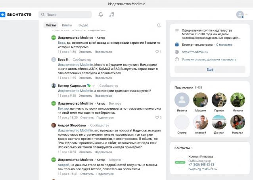Share the 15 сен в 16:41 reply

pyautogui.click(x=105, y=174)
